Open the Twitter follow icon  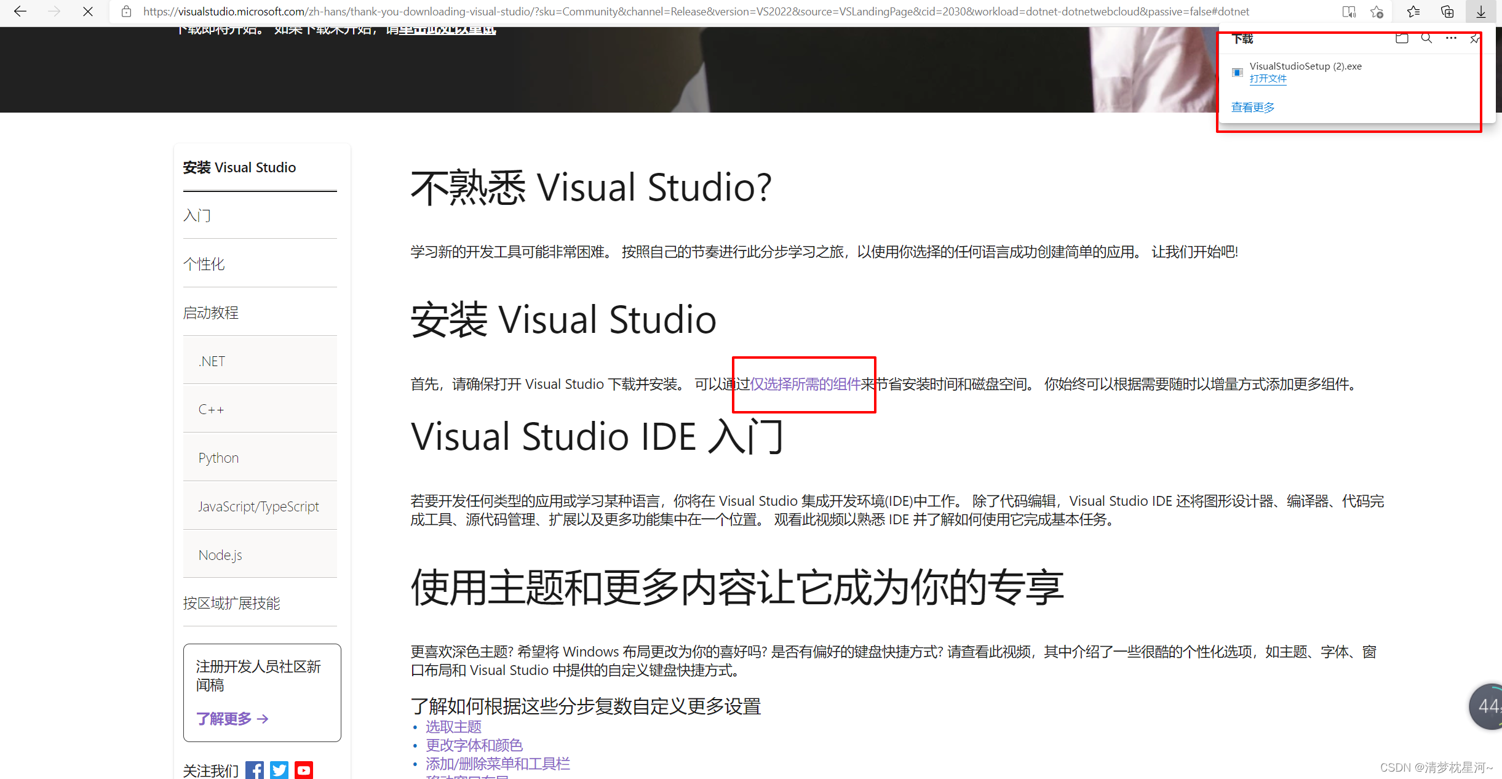(279, 770)
